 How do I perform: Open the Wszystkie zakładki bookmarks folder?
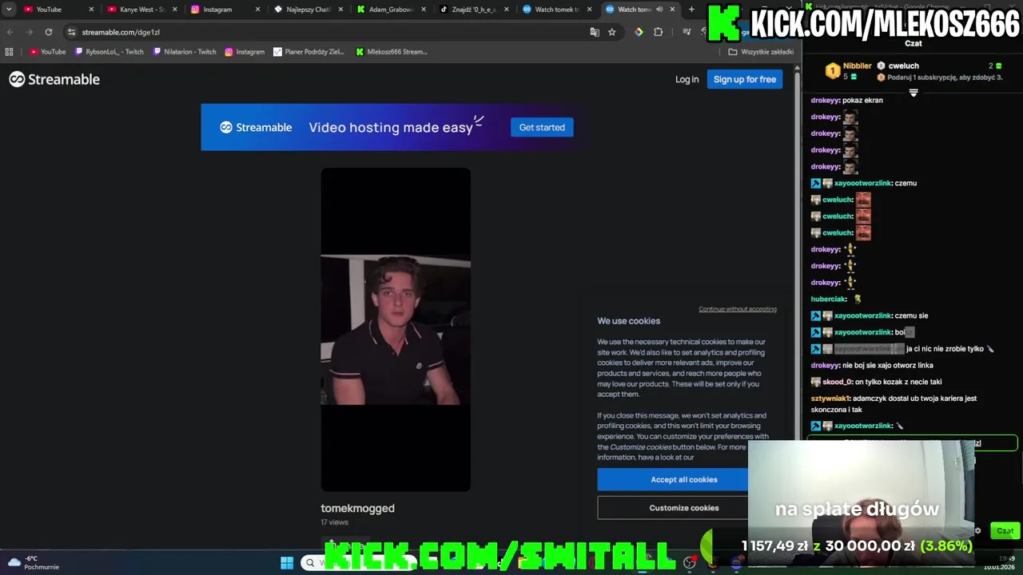(x=761, y=52)
